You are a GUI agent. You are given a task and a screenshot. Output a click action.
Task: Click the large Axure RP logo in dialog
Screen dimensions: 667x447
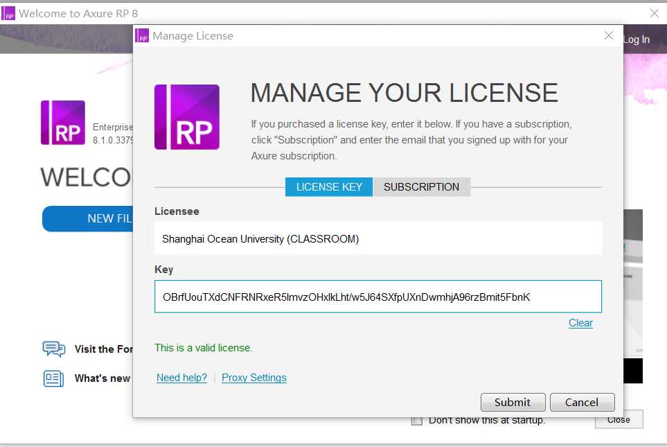[187, 117]
